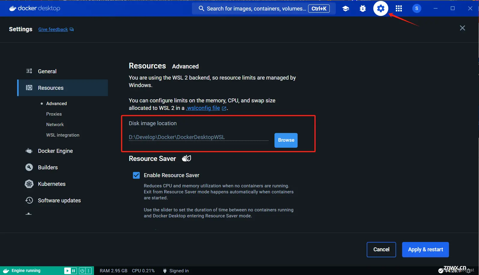Select the Proxies sub-item under Resources
Image resolution: width=479 pixels, height=275 pixels.
tap(54, 114)
